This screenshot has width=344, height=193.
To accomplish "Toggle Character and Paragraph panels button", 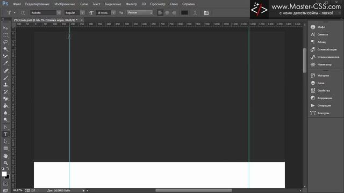I will (206, 13).
